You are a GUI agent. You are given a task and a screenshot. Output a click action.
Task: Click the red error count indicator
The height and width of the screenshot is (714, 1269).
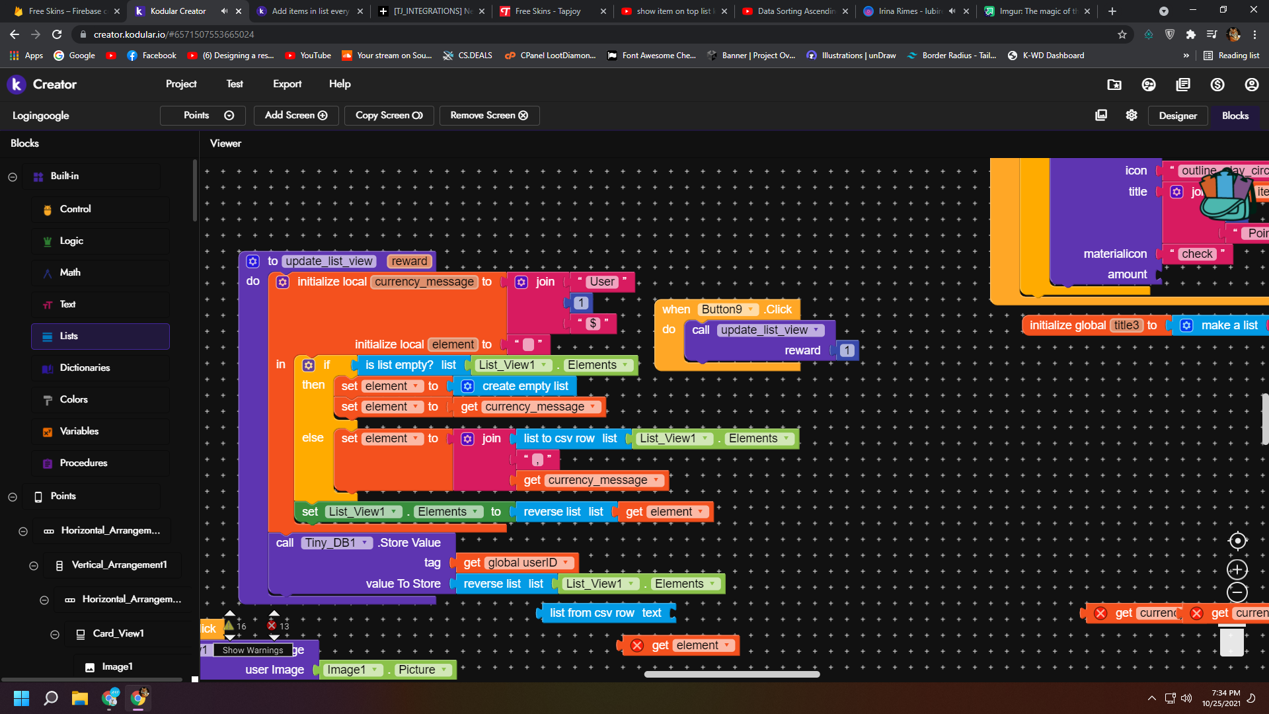[x=272, y=625]
